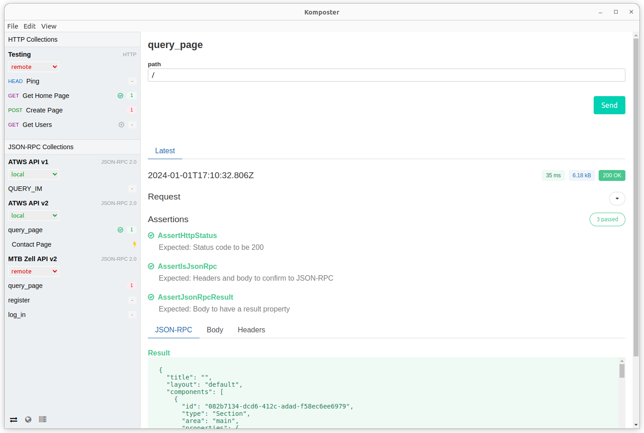The image size is (644, 433).
Task: Click the timestamp 2024-01-01T17:10:32.806Z
Action: [x=201, y=175]
